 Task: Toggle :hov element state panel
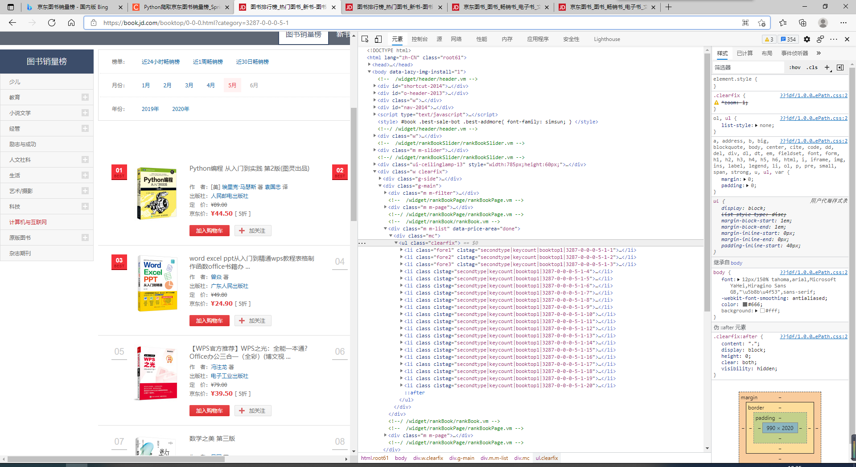[795, 67]
